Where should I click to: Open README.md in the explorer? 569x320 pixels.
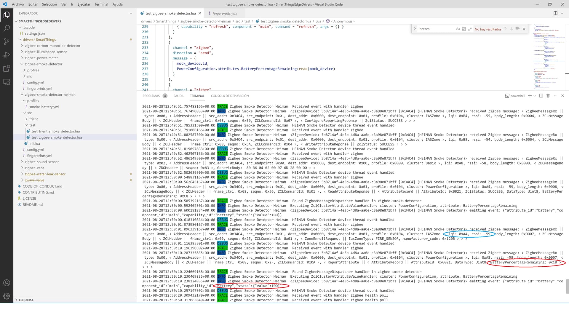[33, 204]
